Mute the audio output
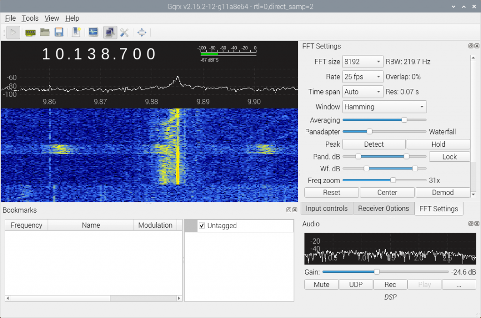481x318 pixels. [x=321, y=284]
